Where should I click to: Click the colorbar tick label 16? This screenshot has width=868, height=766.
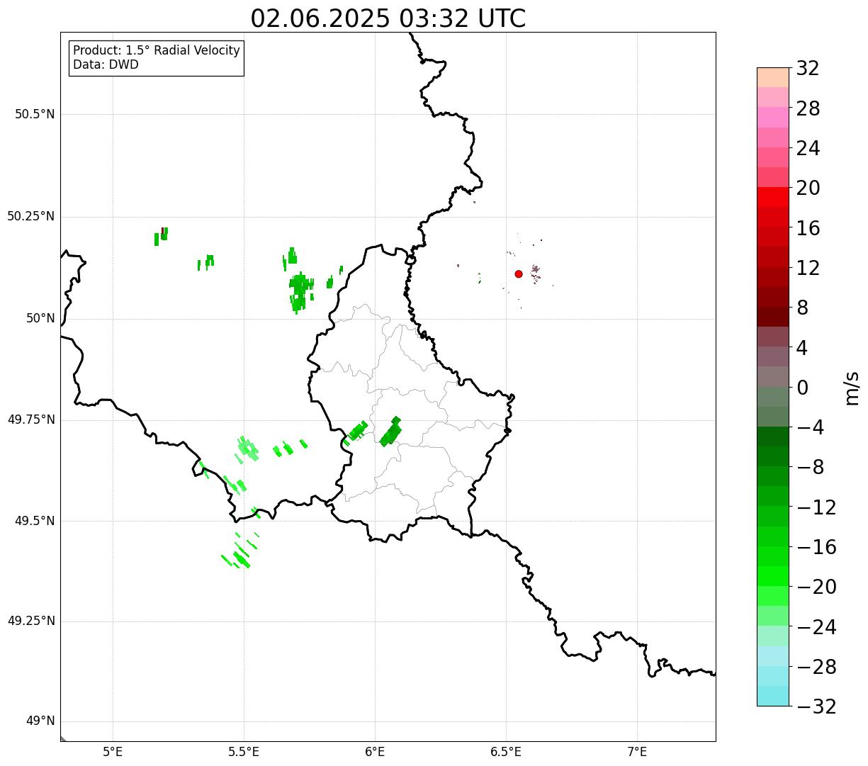pos(808,228)
